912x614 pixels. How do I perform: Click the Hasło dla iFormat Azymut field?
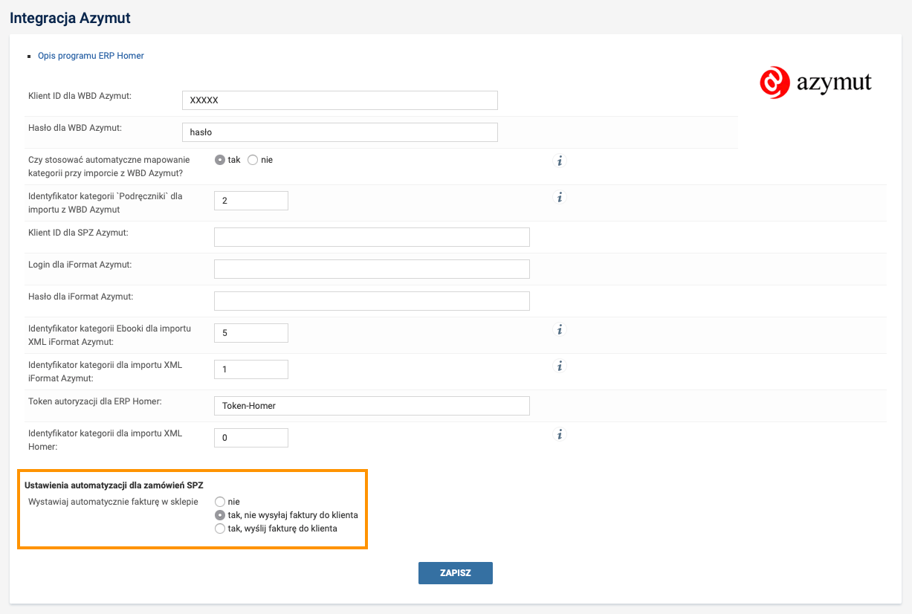pos(372,301)
